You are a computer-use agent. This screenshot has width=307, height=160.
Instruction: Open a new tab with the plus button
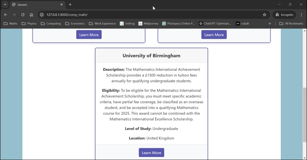click(70, 5)
